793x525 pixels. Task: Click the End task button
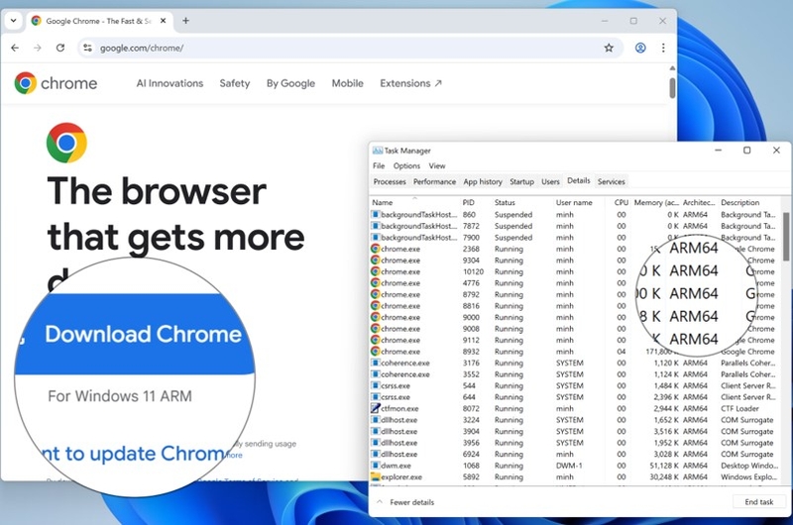pyautogui.click(x=759, y=502)
